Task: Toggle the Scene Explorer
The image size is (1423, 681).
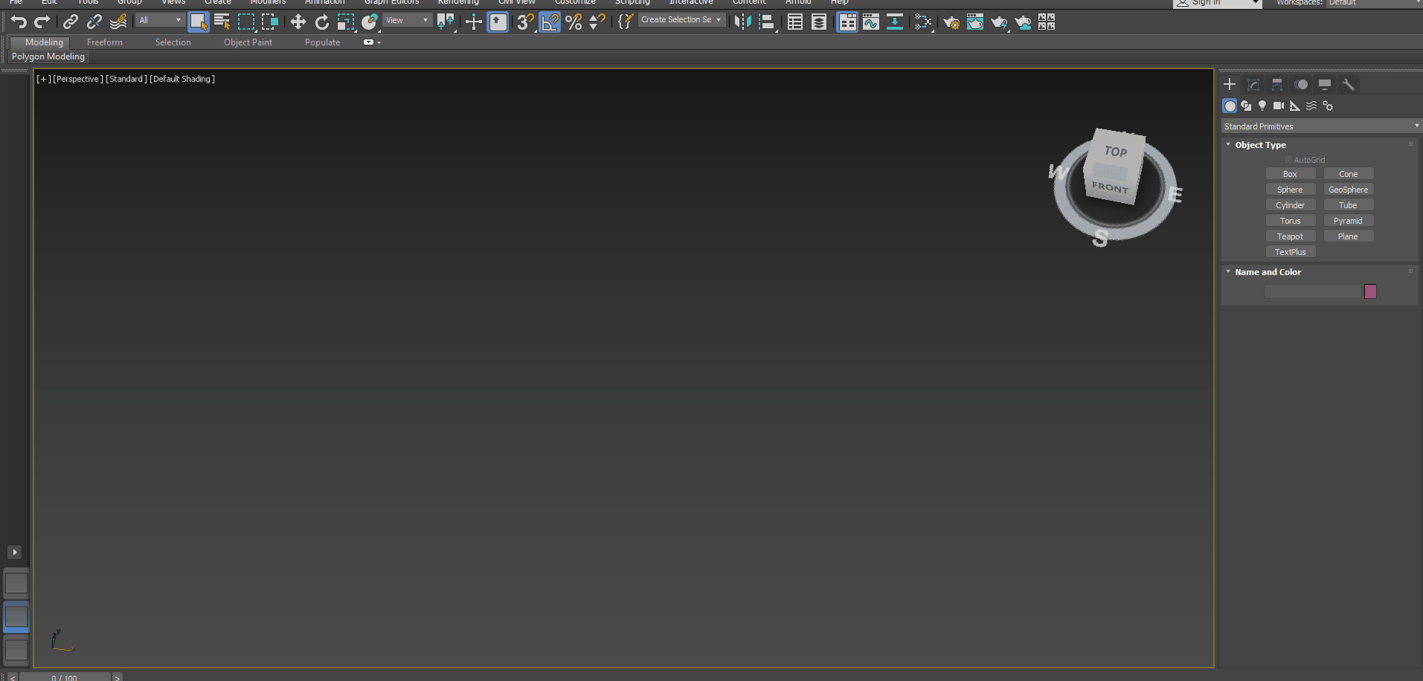Action: (x=795, y=22)
